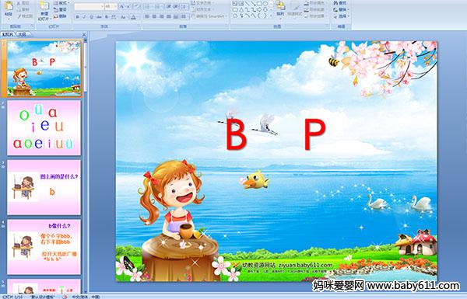Open the Bullets list dropdown
Image resolution: width=467 pixels, height=299 pixels.
(x=149, y=6)
